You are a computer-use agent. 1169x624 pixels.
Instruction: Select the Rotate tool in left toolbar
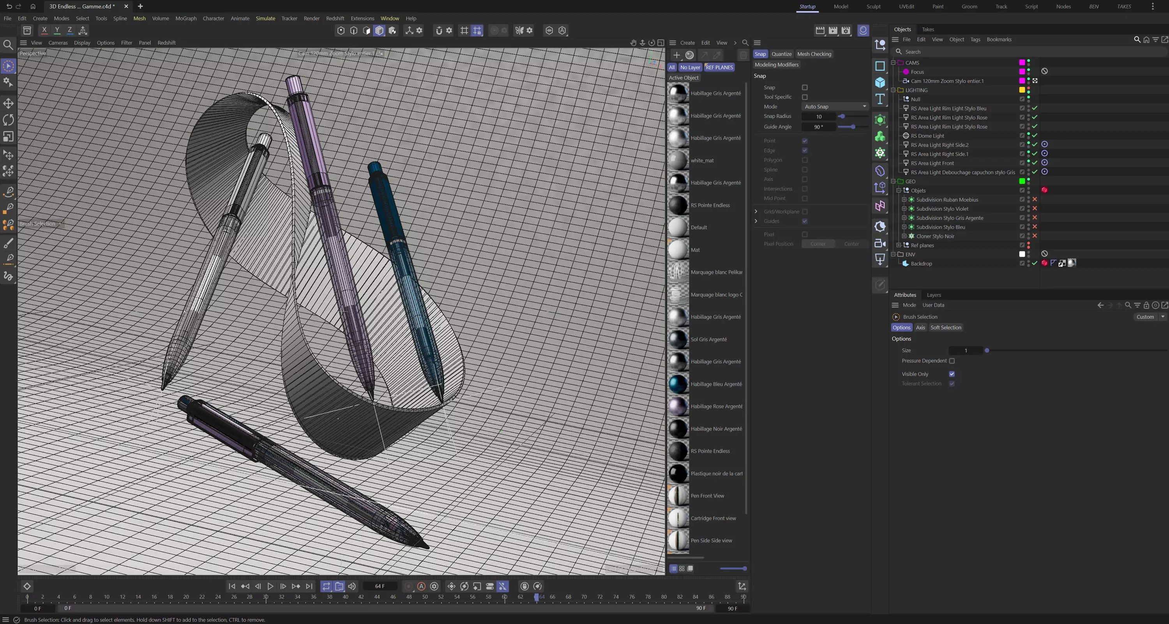[x=8, y=120]
